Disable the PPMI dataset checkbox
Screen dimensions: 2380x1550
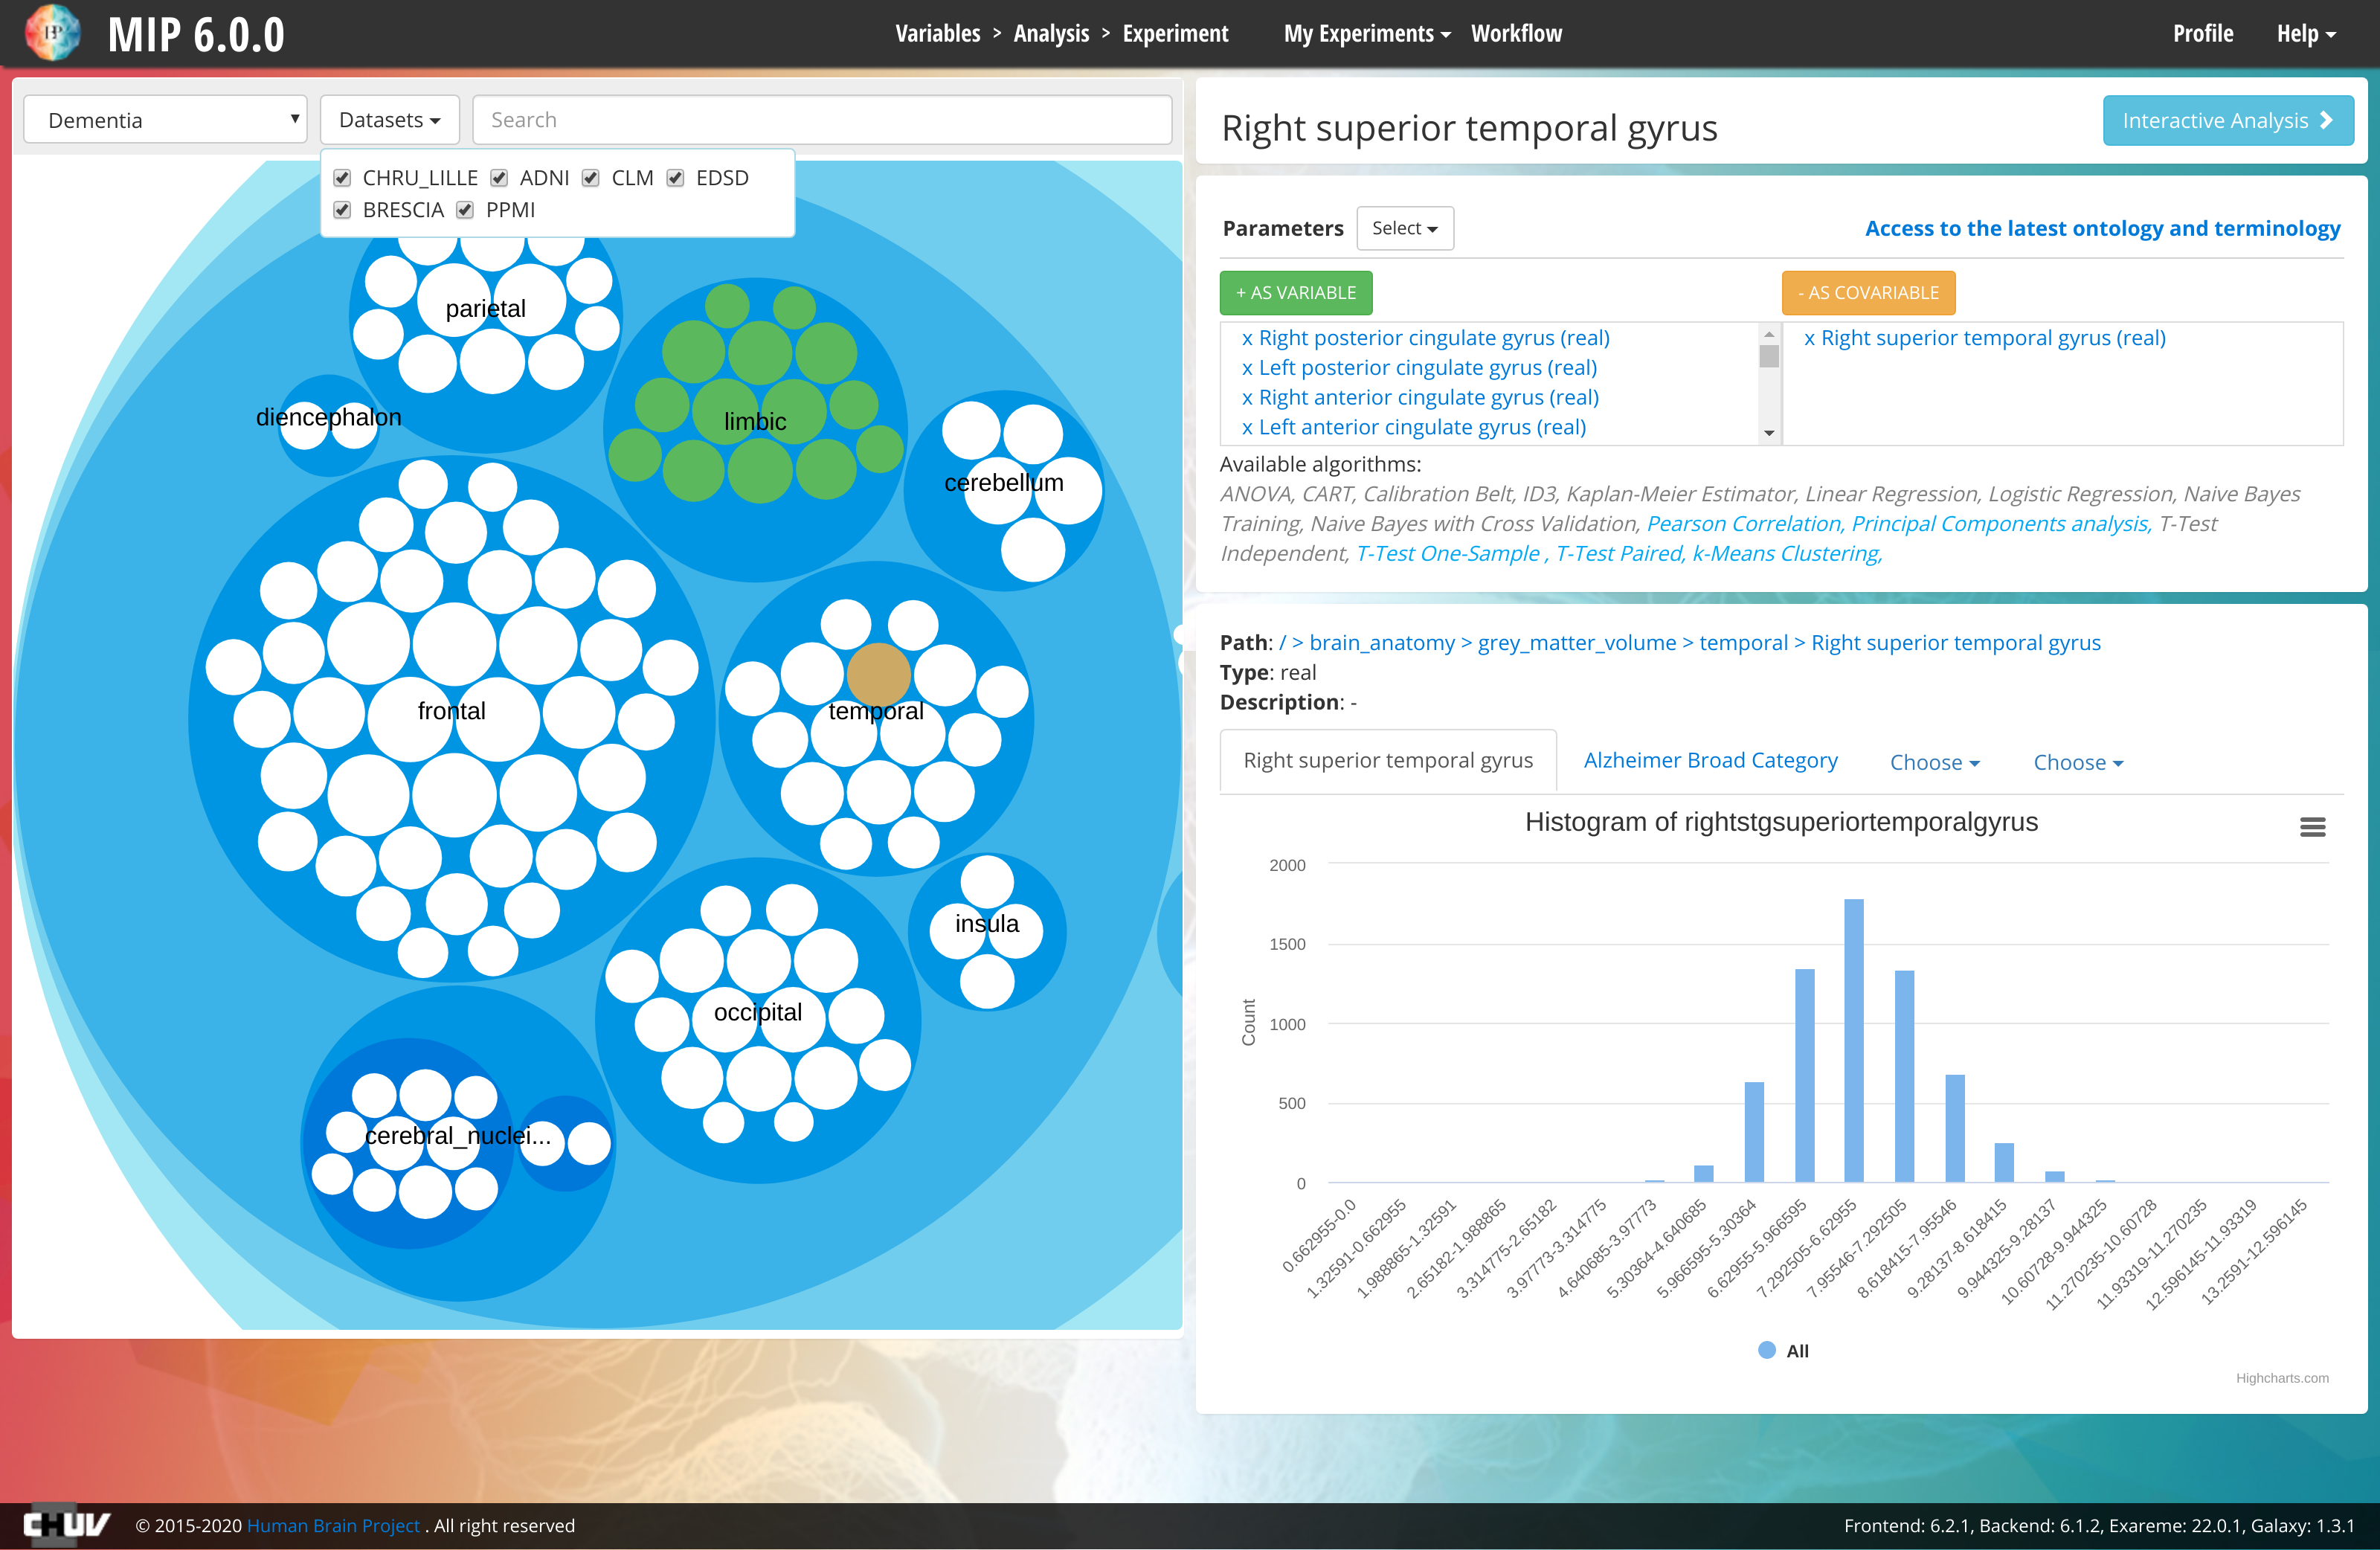[465, 210]
